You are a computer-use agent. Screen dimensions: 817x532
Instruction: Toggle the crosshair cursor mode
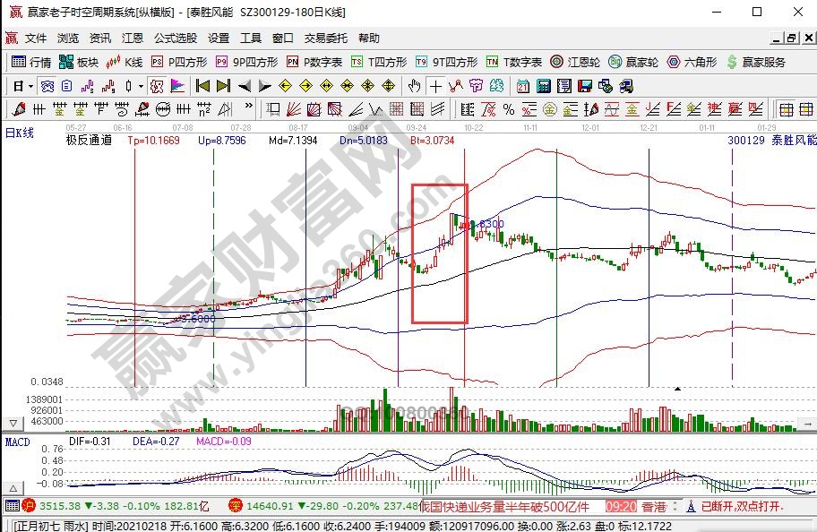(x=435, y=86)
